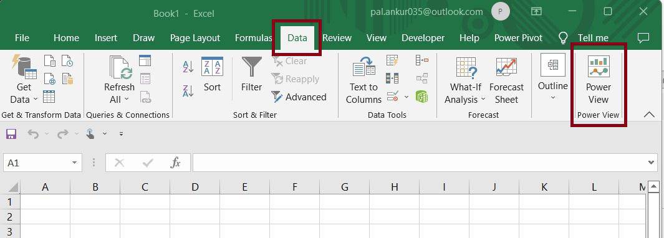Expand the formula bar chevron

[652, 163]
